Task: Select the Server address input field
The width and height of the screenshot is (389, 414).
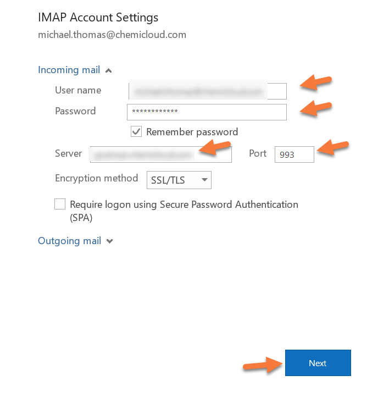Action: (x=160, y=154)
